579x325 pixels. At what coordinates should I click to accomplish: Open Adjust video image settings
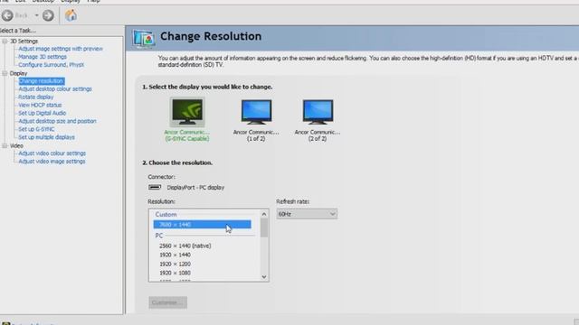52,162
